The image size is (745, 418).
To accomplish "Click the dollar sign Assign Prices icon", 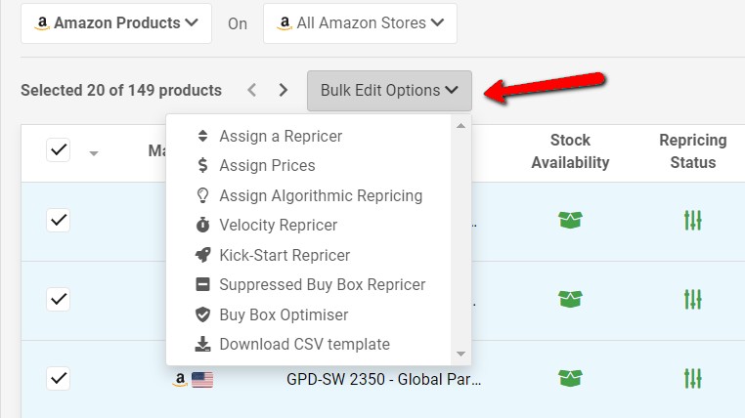I will point(203,166).
